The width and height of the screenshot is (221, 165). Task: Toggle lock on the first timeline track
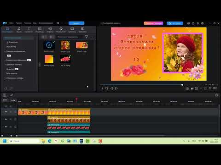point(15,112)
